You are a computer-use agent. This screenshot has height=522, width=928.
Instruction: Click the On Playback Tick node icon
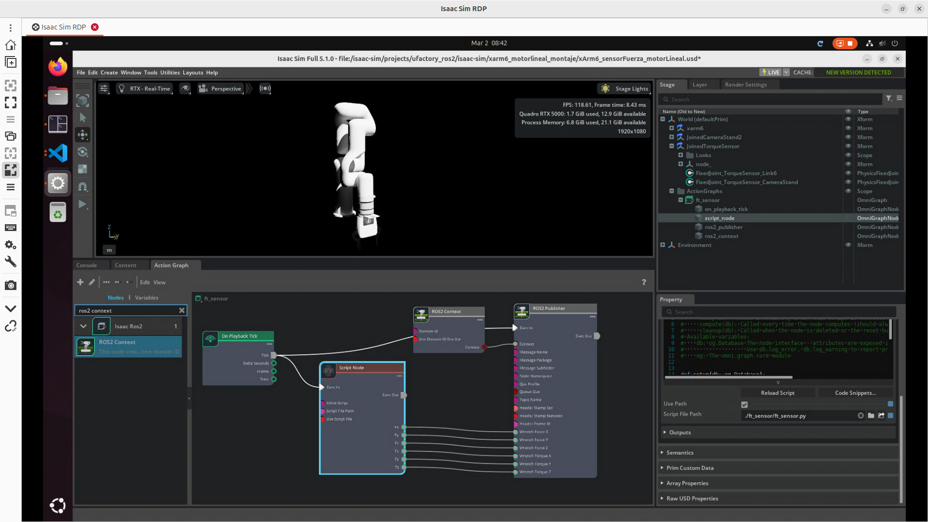210,339
